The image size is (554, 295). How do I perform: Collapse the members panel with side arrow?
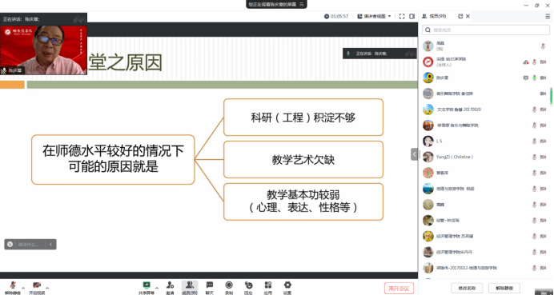[414, 154]
